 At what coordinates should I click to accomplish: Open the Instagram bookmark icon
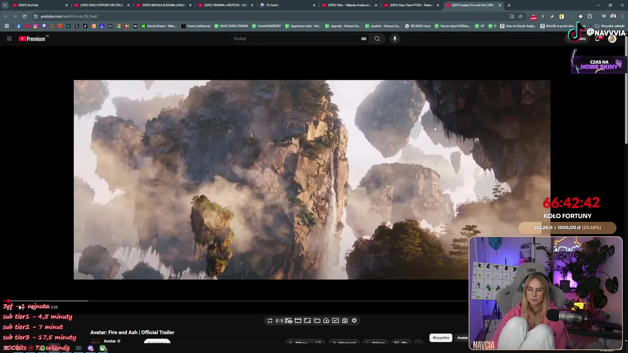[x=35, y=26]
